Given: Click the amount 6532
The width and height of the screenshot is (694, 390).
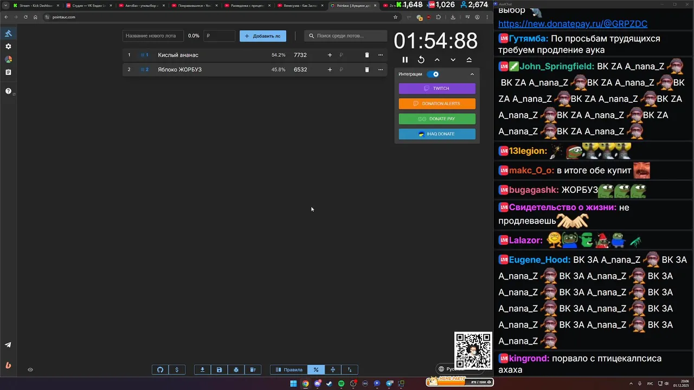Looking at the screenshot, I should point(300,70).
